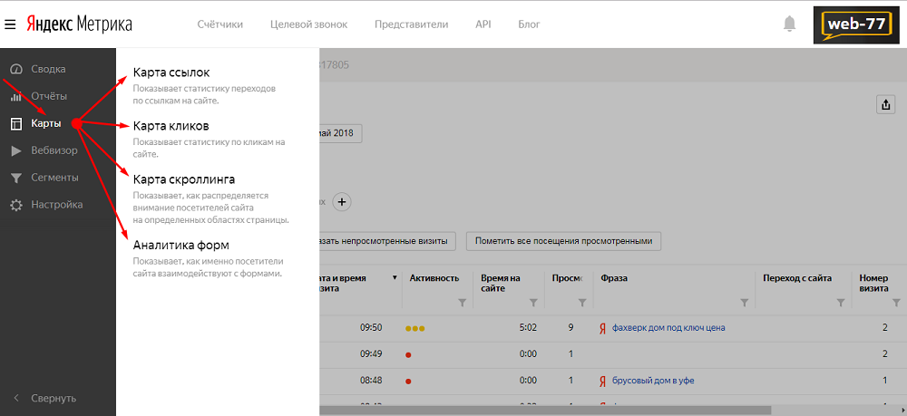Sort by date and time arrow
The height and width of the screenshot is (416, 907).
click(395, 278)
